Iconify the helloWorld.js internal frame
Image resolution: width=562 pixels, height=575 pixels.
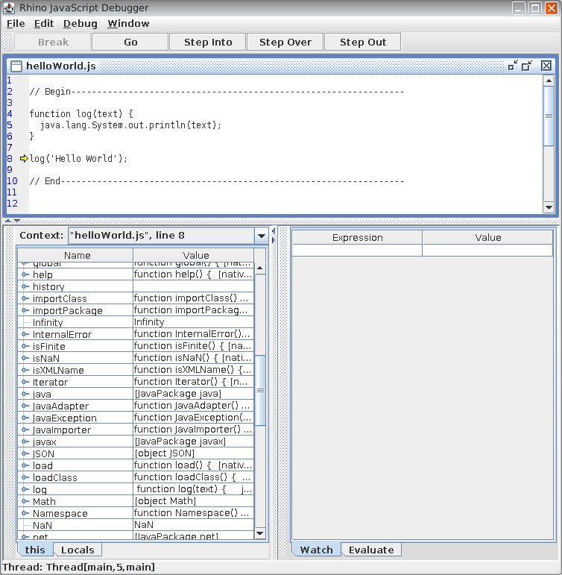[513, 66]
